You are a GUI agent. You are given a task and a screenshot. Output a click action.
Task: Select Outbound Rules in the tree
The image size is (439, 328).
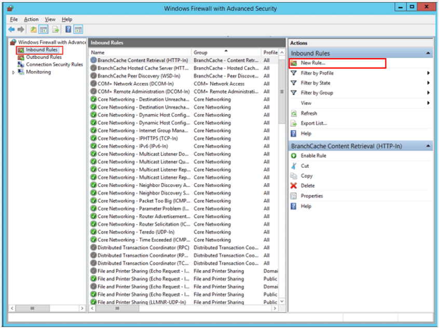pyautogui.click(x=44, y=57)
